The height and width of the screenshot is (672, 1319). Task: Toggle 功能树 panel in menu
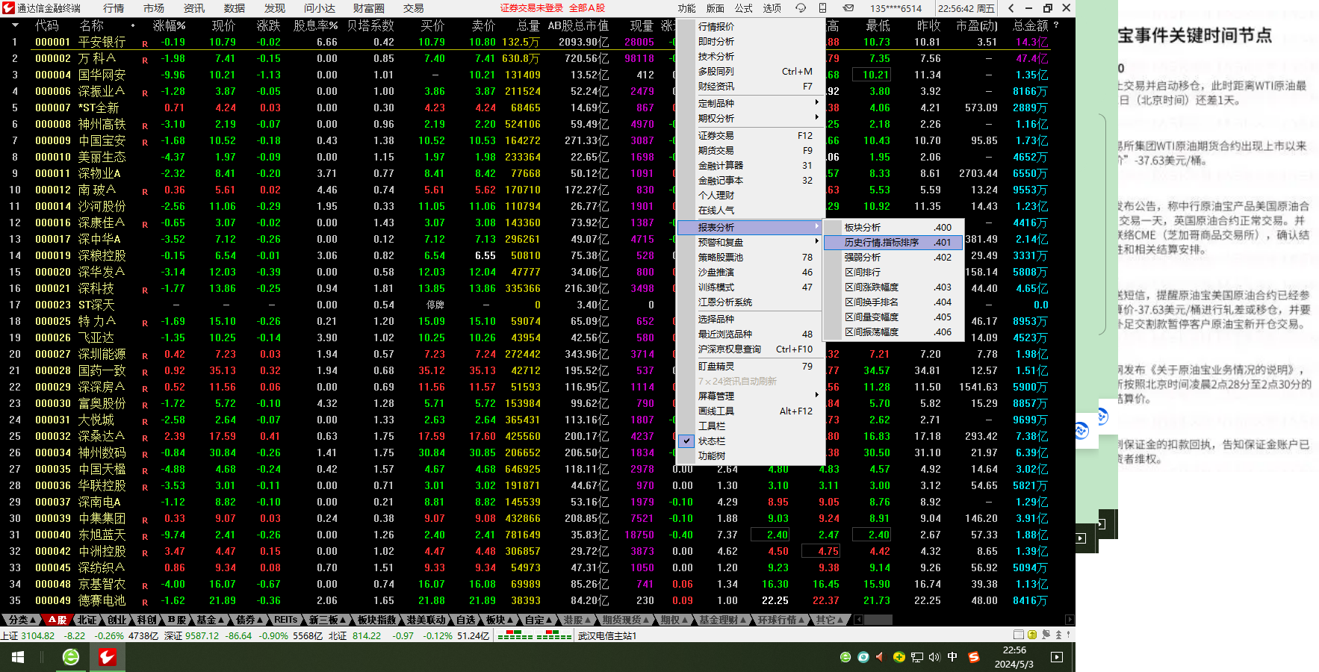[x=711, y=456]
